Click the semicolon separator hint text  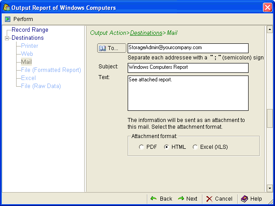point(195,58)
